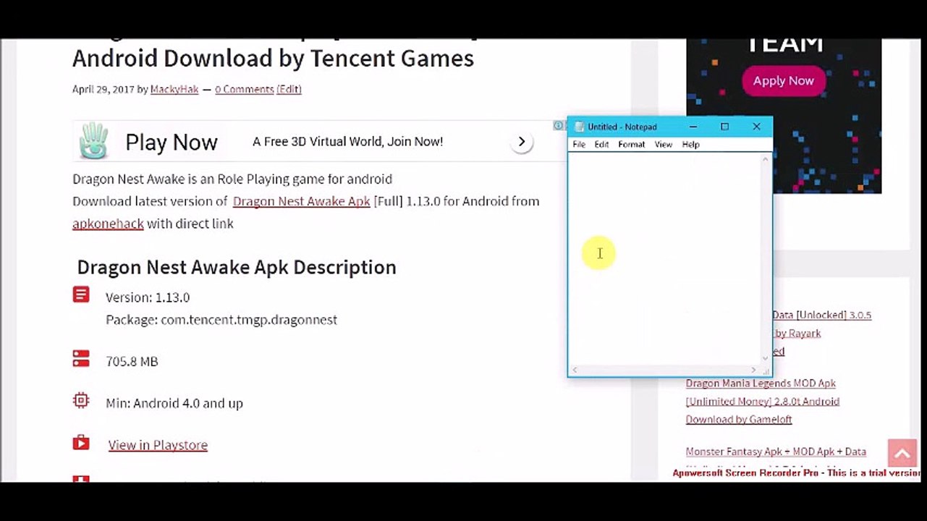Click 'Min: Android 4.0 and up' text
Viewport: 927px width, 521px height.
pyautogui.click(x=174, y=403)
